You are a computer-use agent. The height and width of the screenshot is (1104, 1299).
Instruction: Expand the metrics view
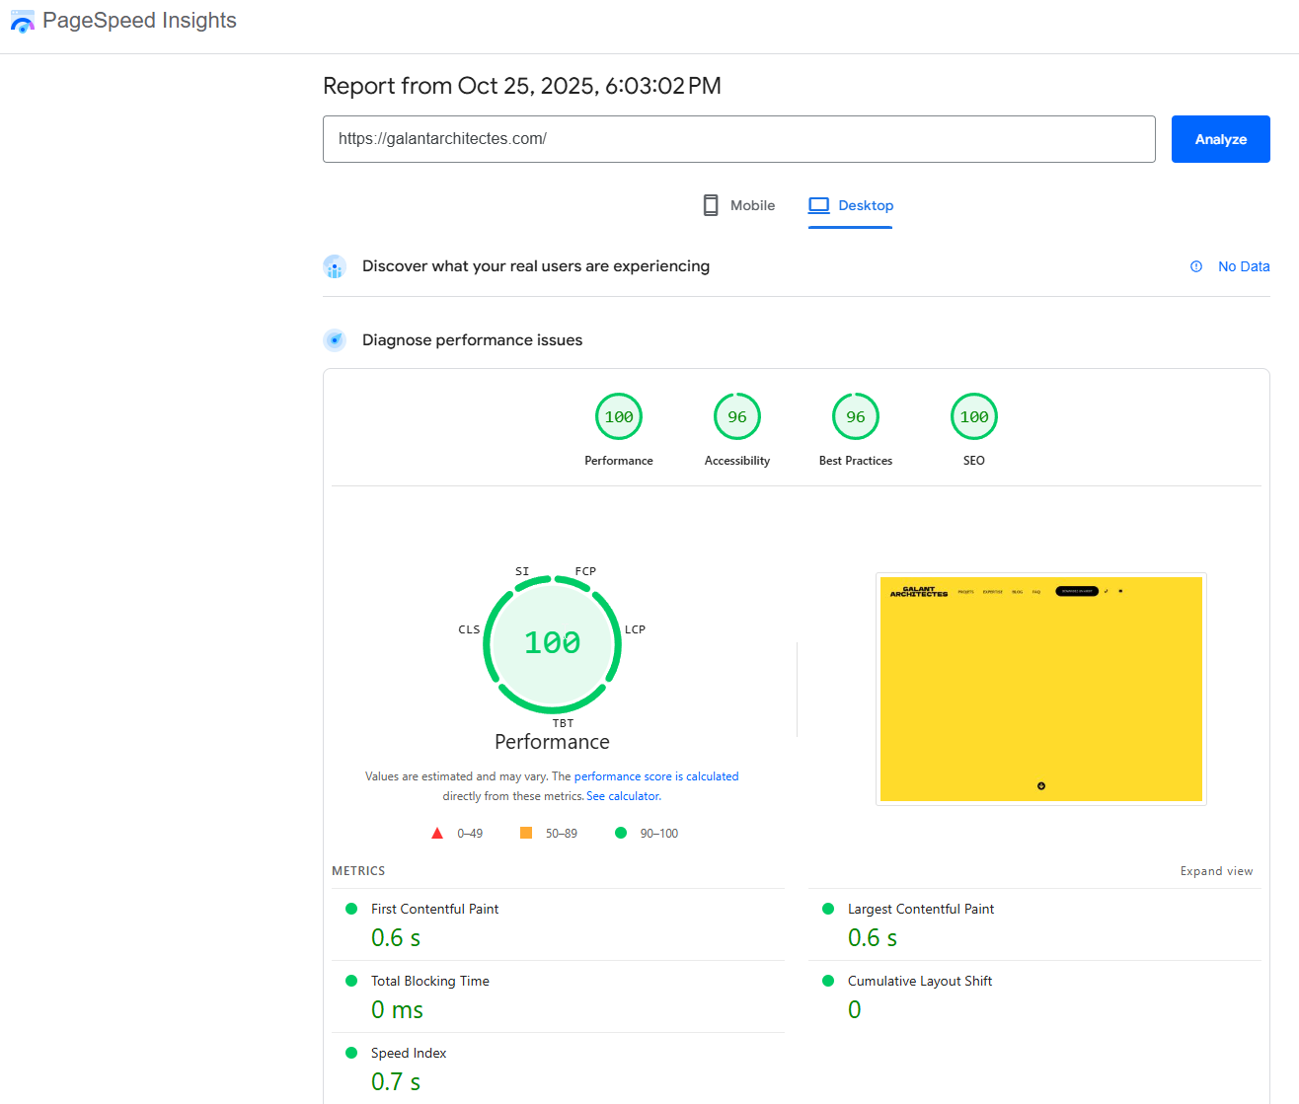(x=1216, y=871)
